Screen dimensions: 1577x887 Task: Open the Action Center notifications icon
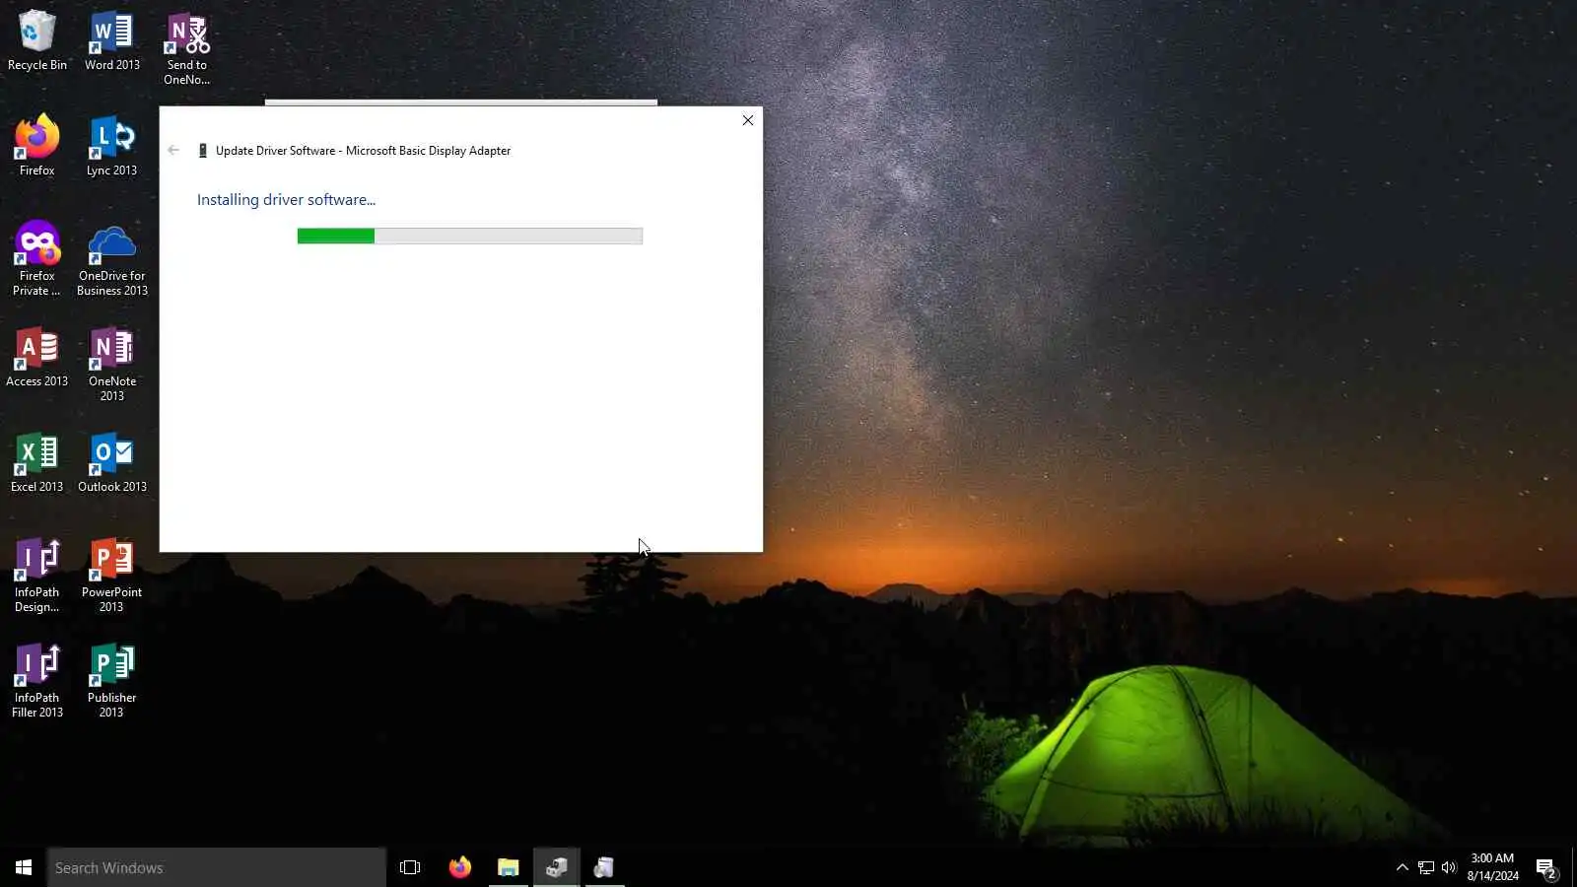click(x=1545, y=868)
